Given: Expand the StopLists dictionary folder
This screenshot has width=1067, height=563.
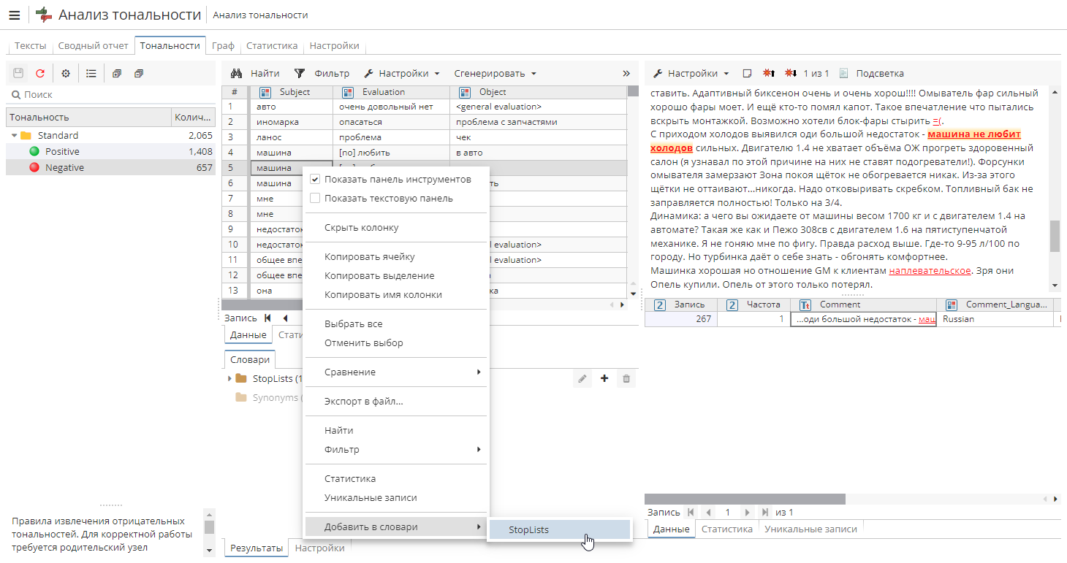Looking at the screenshot, I should pos(229,378).
